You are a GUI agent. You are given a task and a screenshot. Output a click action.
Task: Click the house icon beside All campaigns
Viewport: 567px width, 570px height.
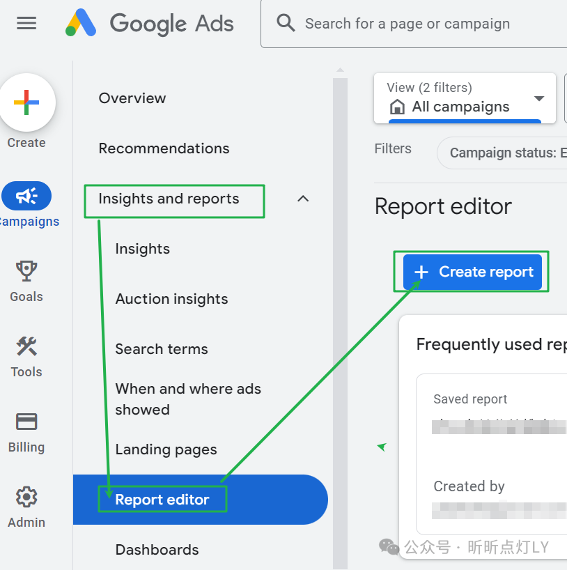click(x=397, y=107)
